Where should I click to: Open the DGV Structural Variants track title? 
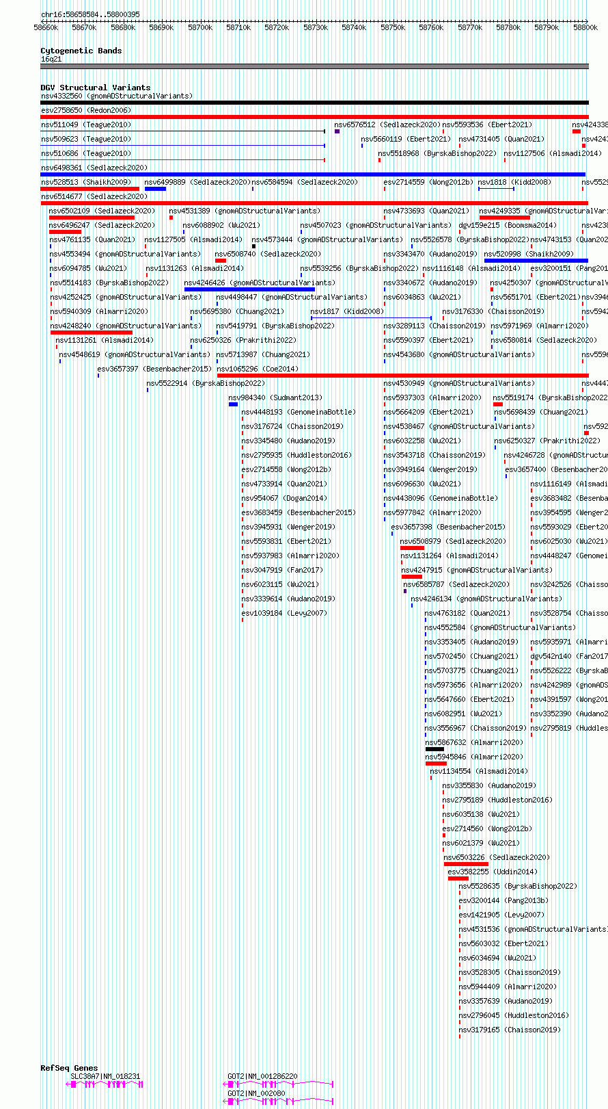click(96, 88)
